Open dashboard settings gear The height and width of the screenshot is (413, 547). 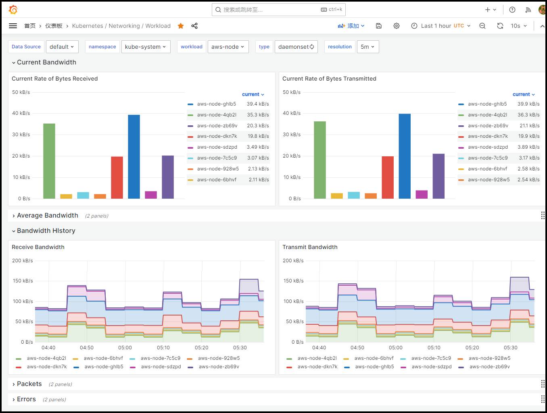[397, 26]
